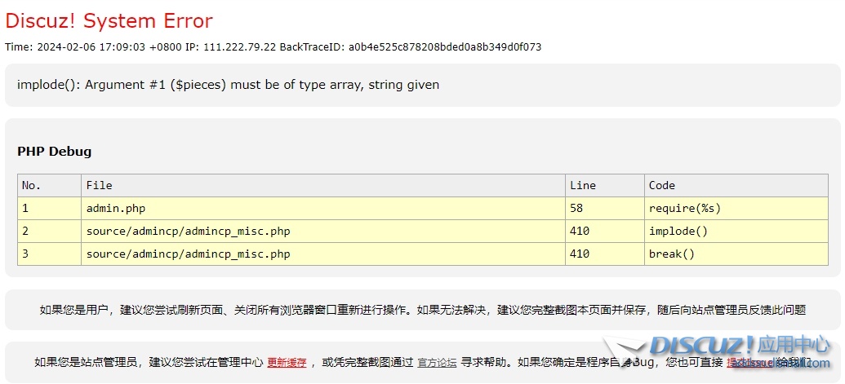Select the admin.php file cell

[116, 208]
